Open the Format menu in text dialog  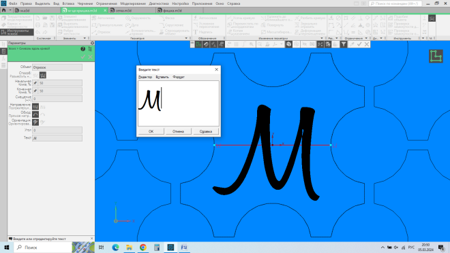point(179,77)
